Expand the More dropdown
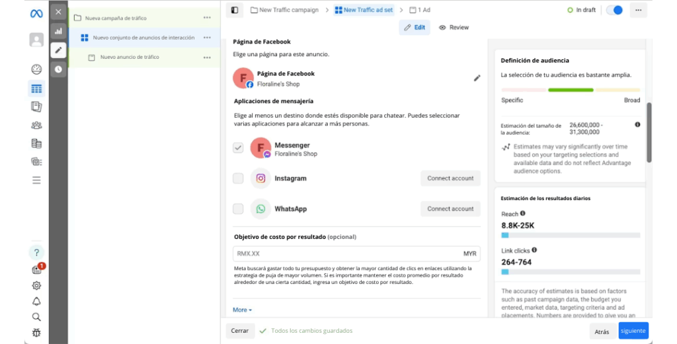The image size is (677, 344). pos(242,310)
